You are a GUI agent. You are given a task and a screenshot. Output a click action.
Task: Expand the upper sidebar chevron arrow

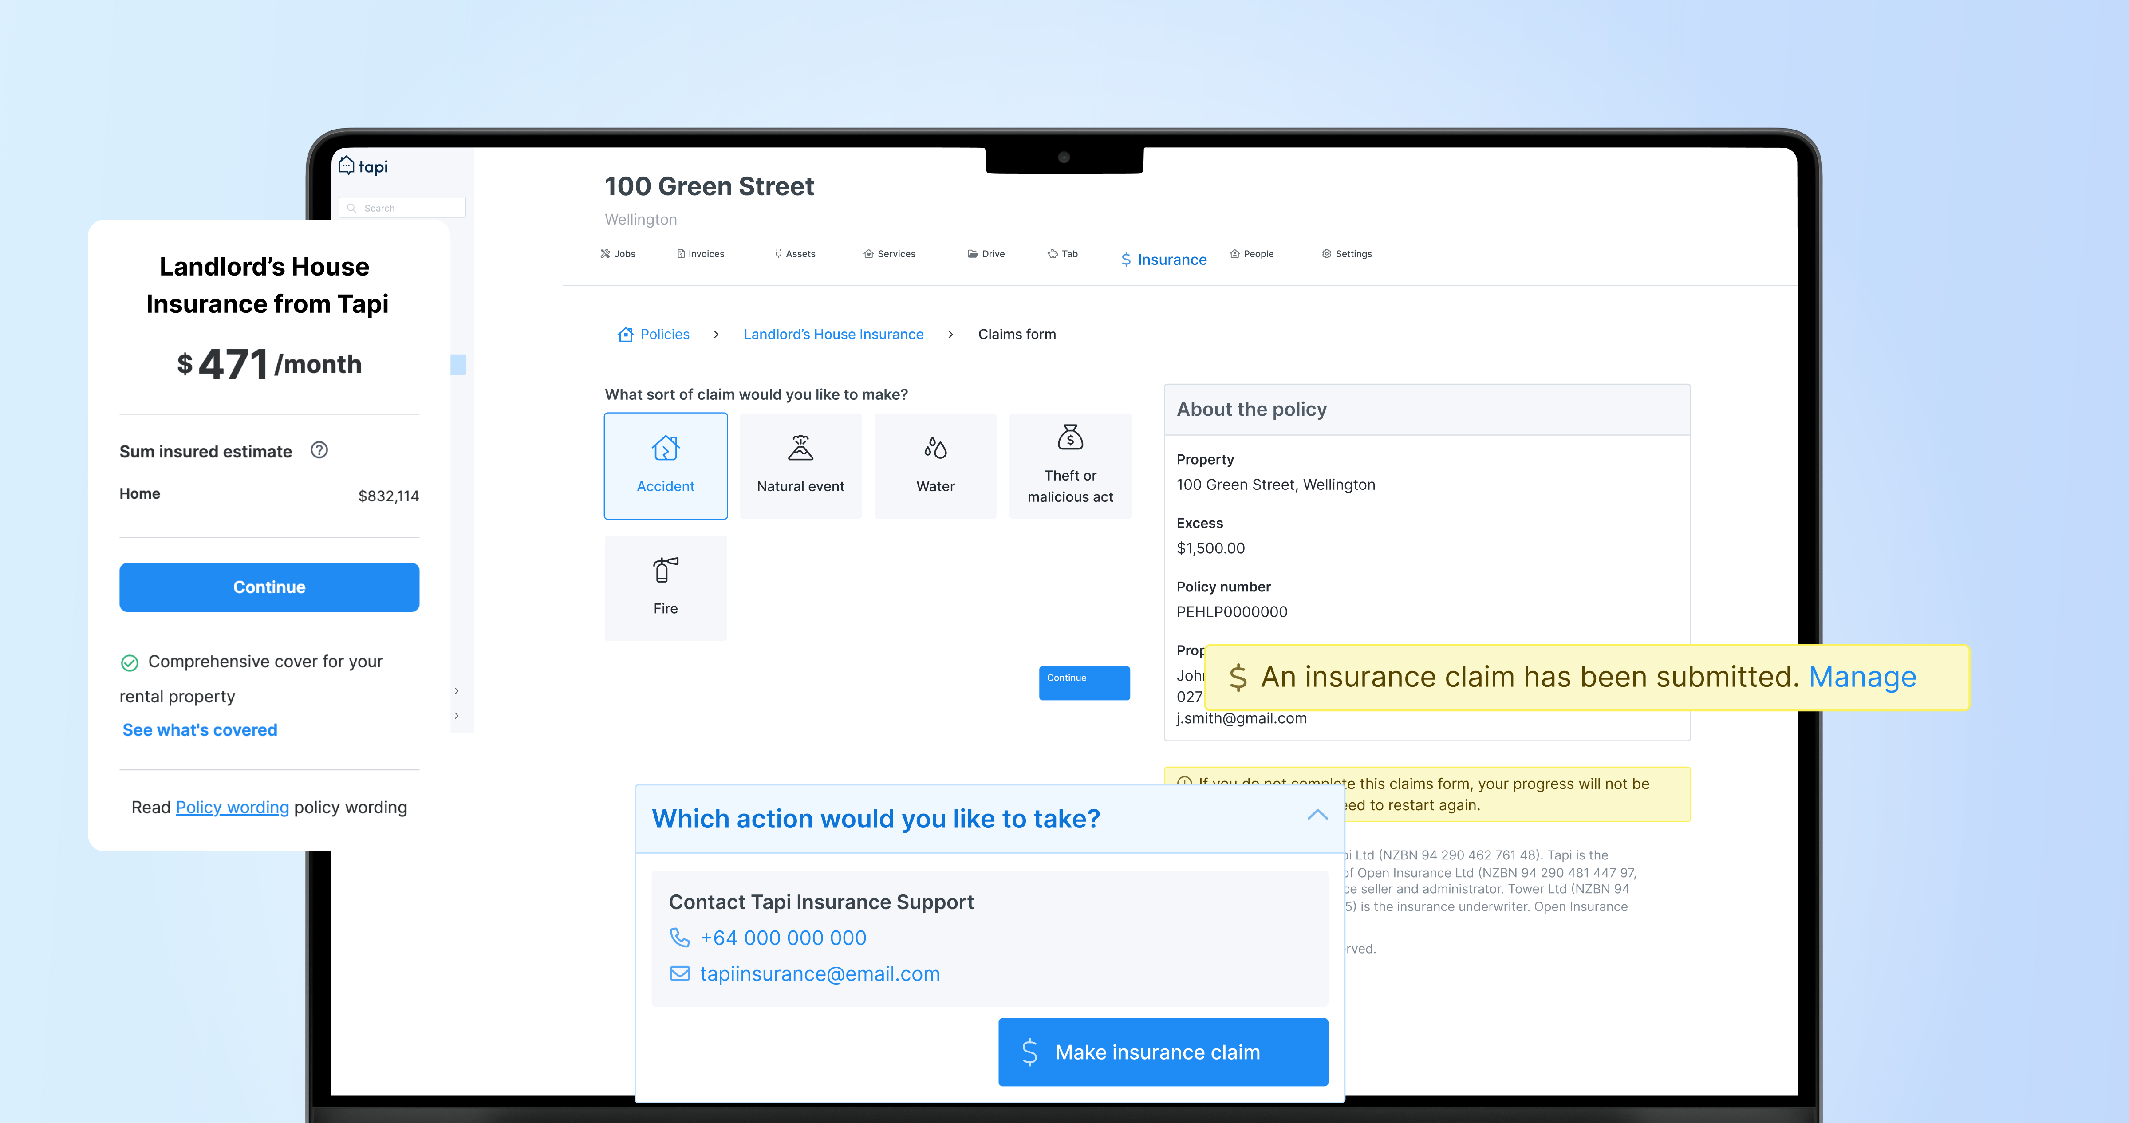(x=456, y=691)
